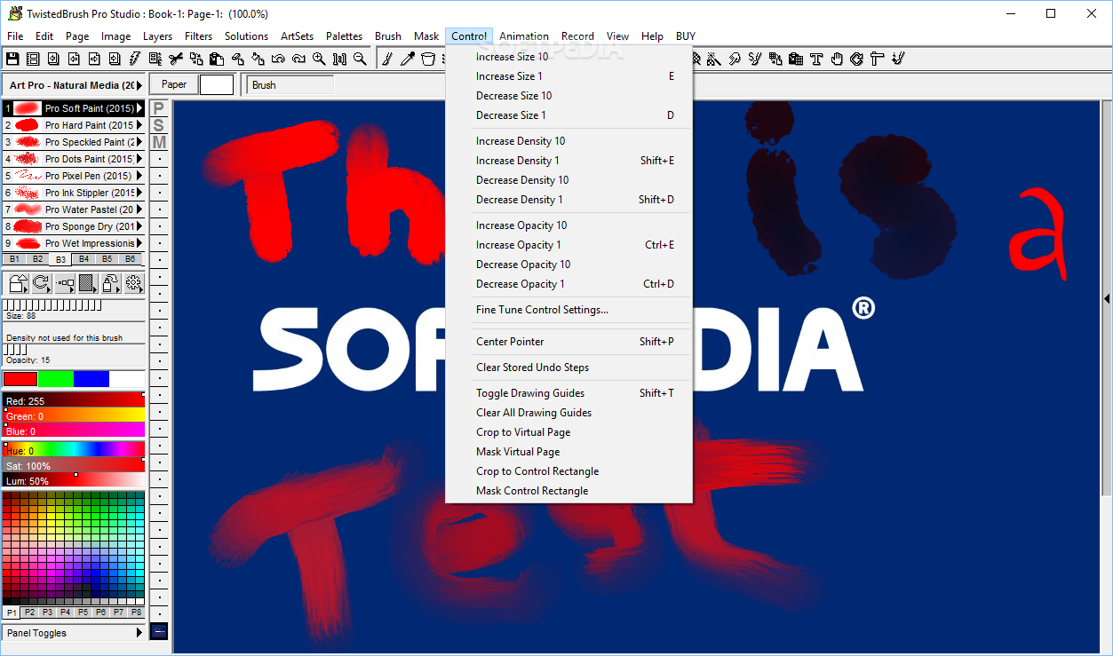The height and width of the screenshot is (656, 1113).
Task: Open the growing squares size dropdown button
Action: coord(65,283)
